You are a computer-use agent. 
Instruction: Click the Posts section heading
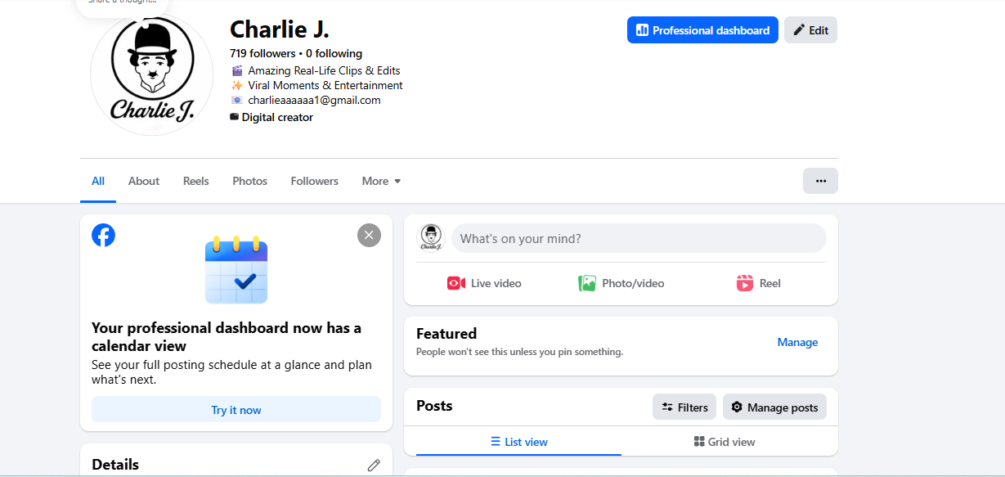434,405
